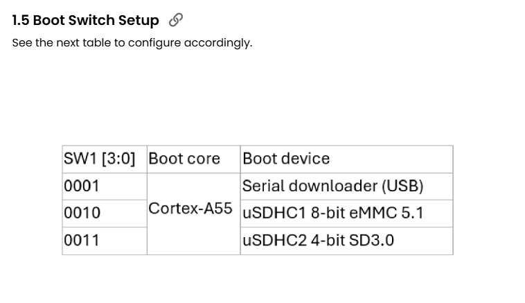Select the 0011 switch value cell

[82, 241]
